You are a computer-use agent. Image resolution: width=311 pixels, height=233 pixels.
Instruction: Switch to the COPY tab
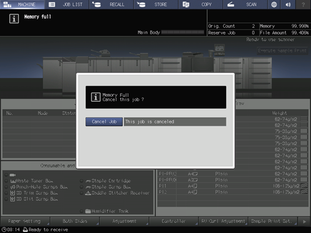pos(201,4)
